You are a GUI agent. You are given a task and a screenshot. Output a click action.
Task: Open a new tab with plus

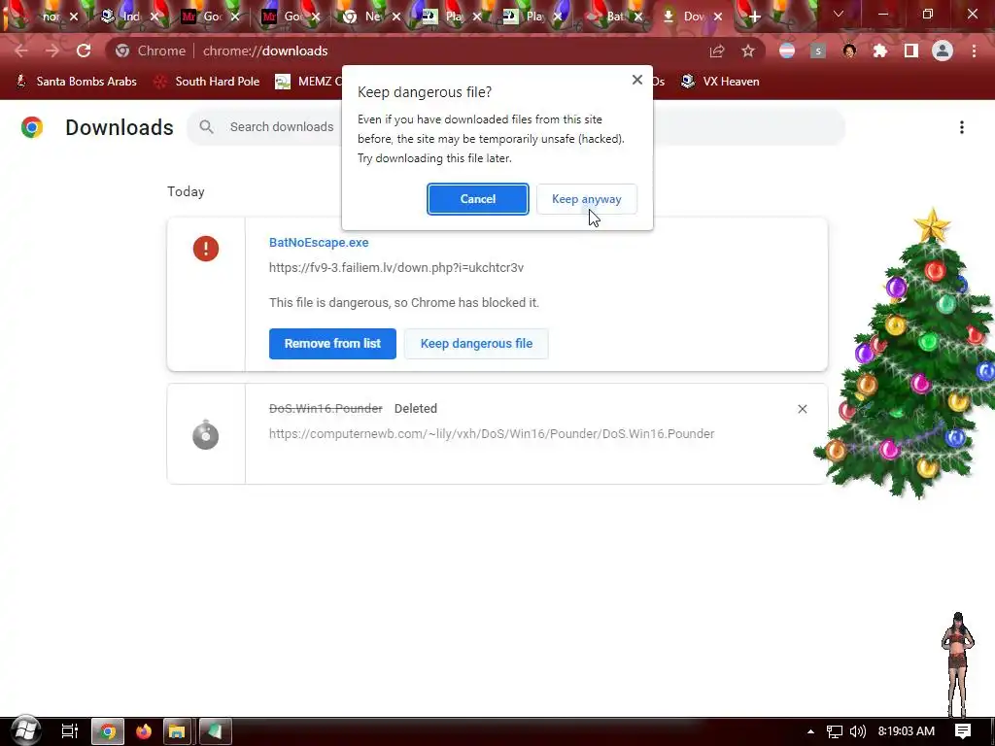pos(754,17)
